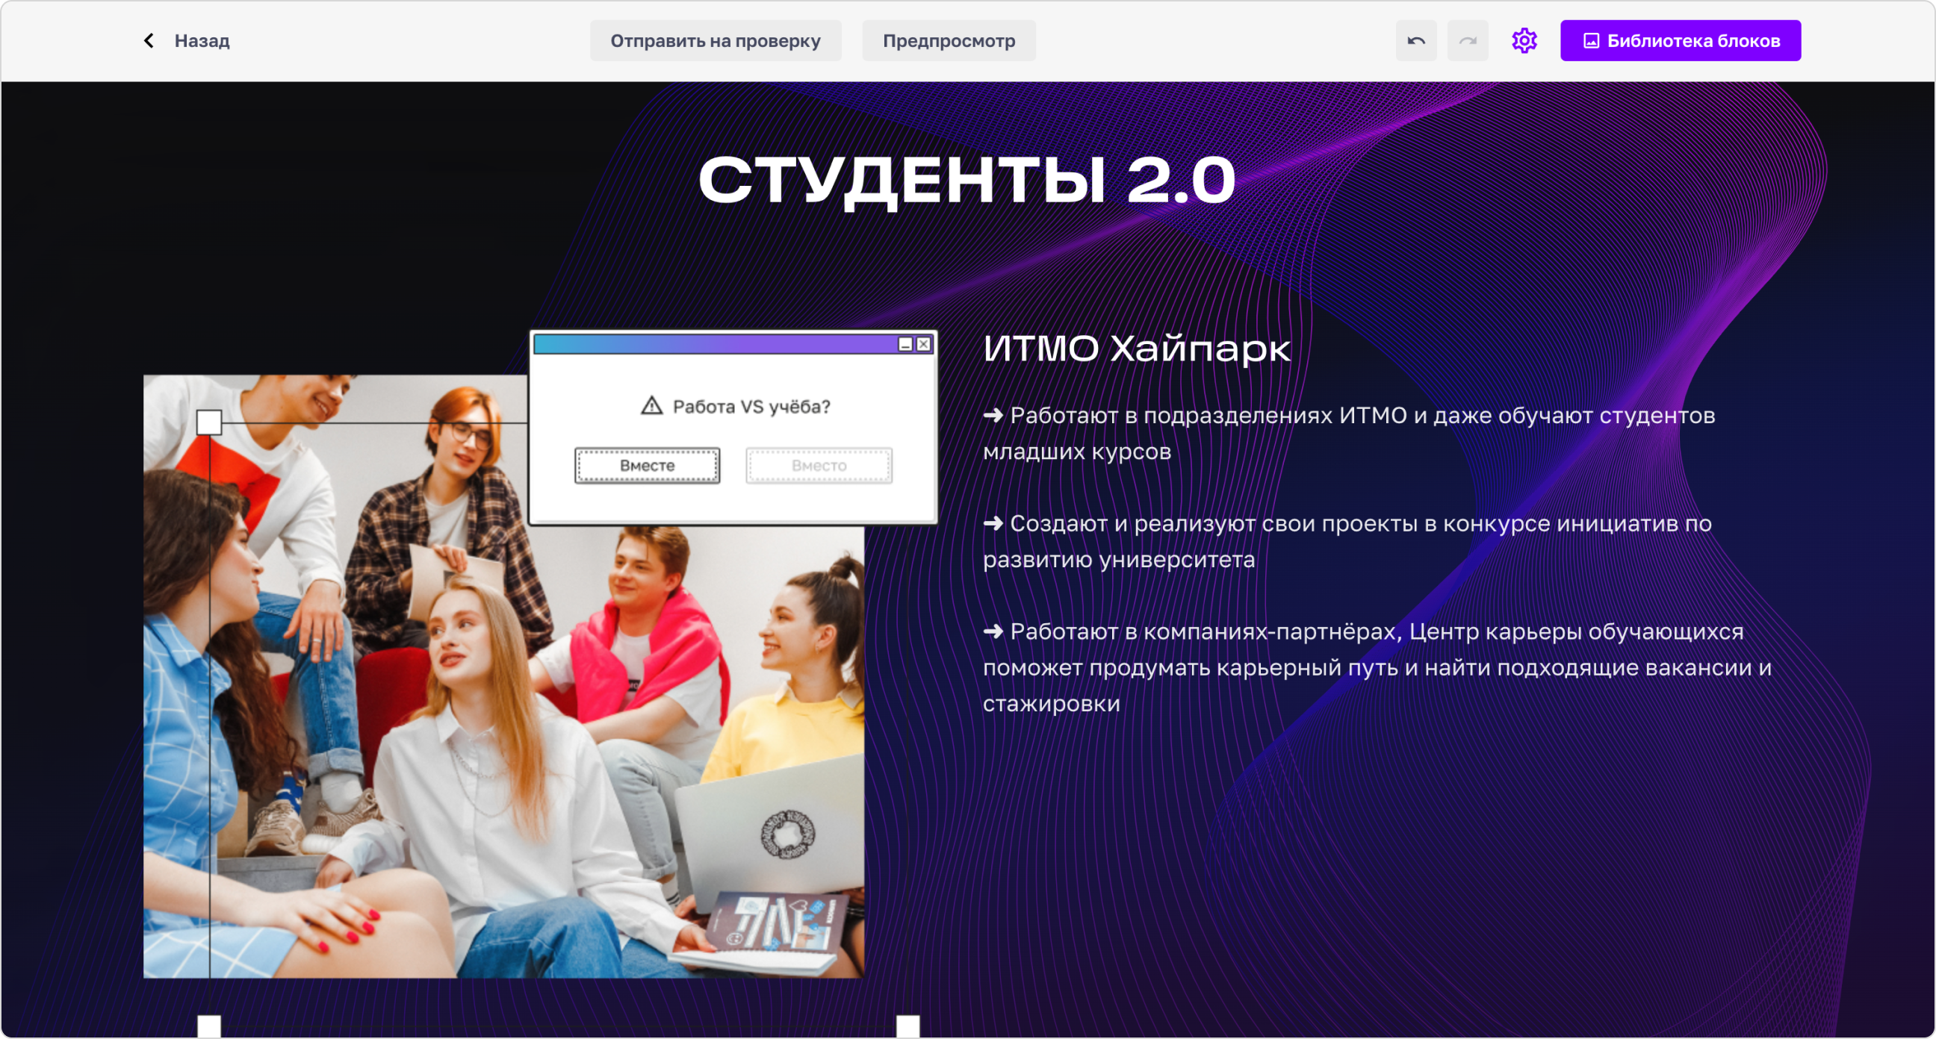Select paragraph about конкурсе инициатив
This screenshot has height=1039, width=1936.
[1347, 542]
